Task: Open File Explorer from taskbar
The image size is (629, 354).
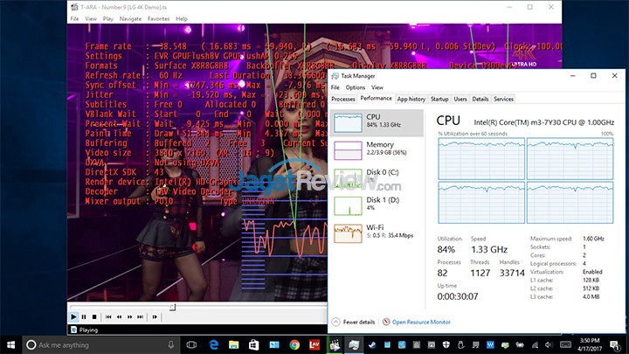Action: point(234,344)
